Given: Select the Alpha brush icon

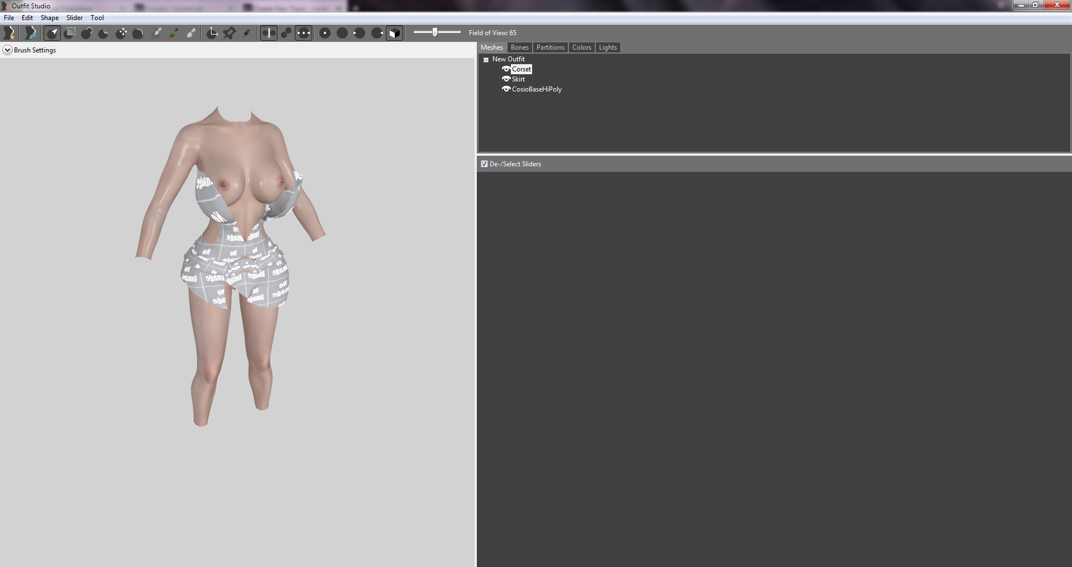Looking at the screenshot, I should [x=191, y=33].
